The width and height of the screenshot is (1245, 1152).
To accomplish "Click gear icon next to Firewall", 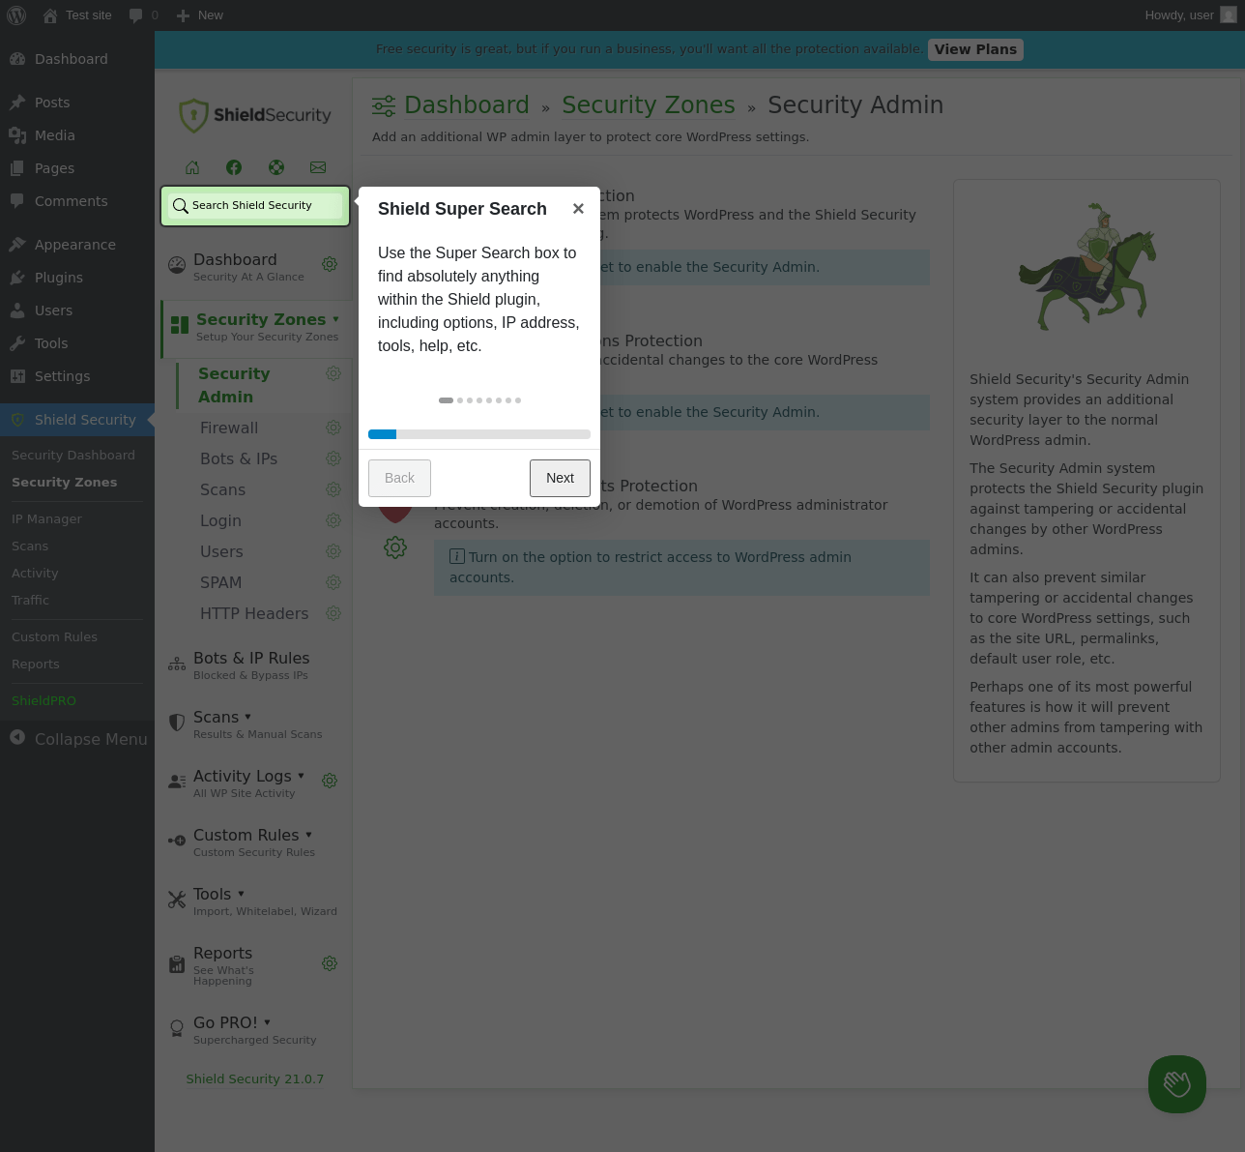I will tap(333, 428).
